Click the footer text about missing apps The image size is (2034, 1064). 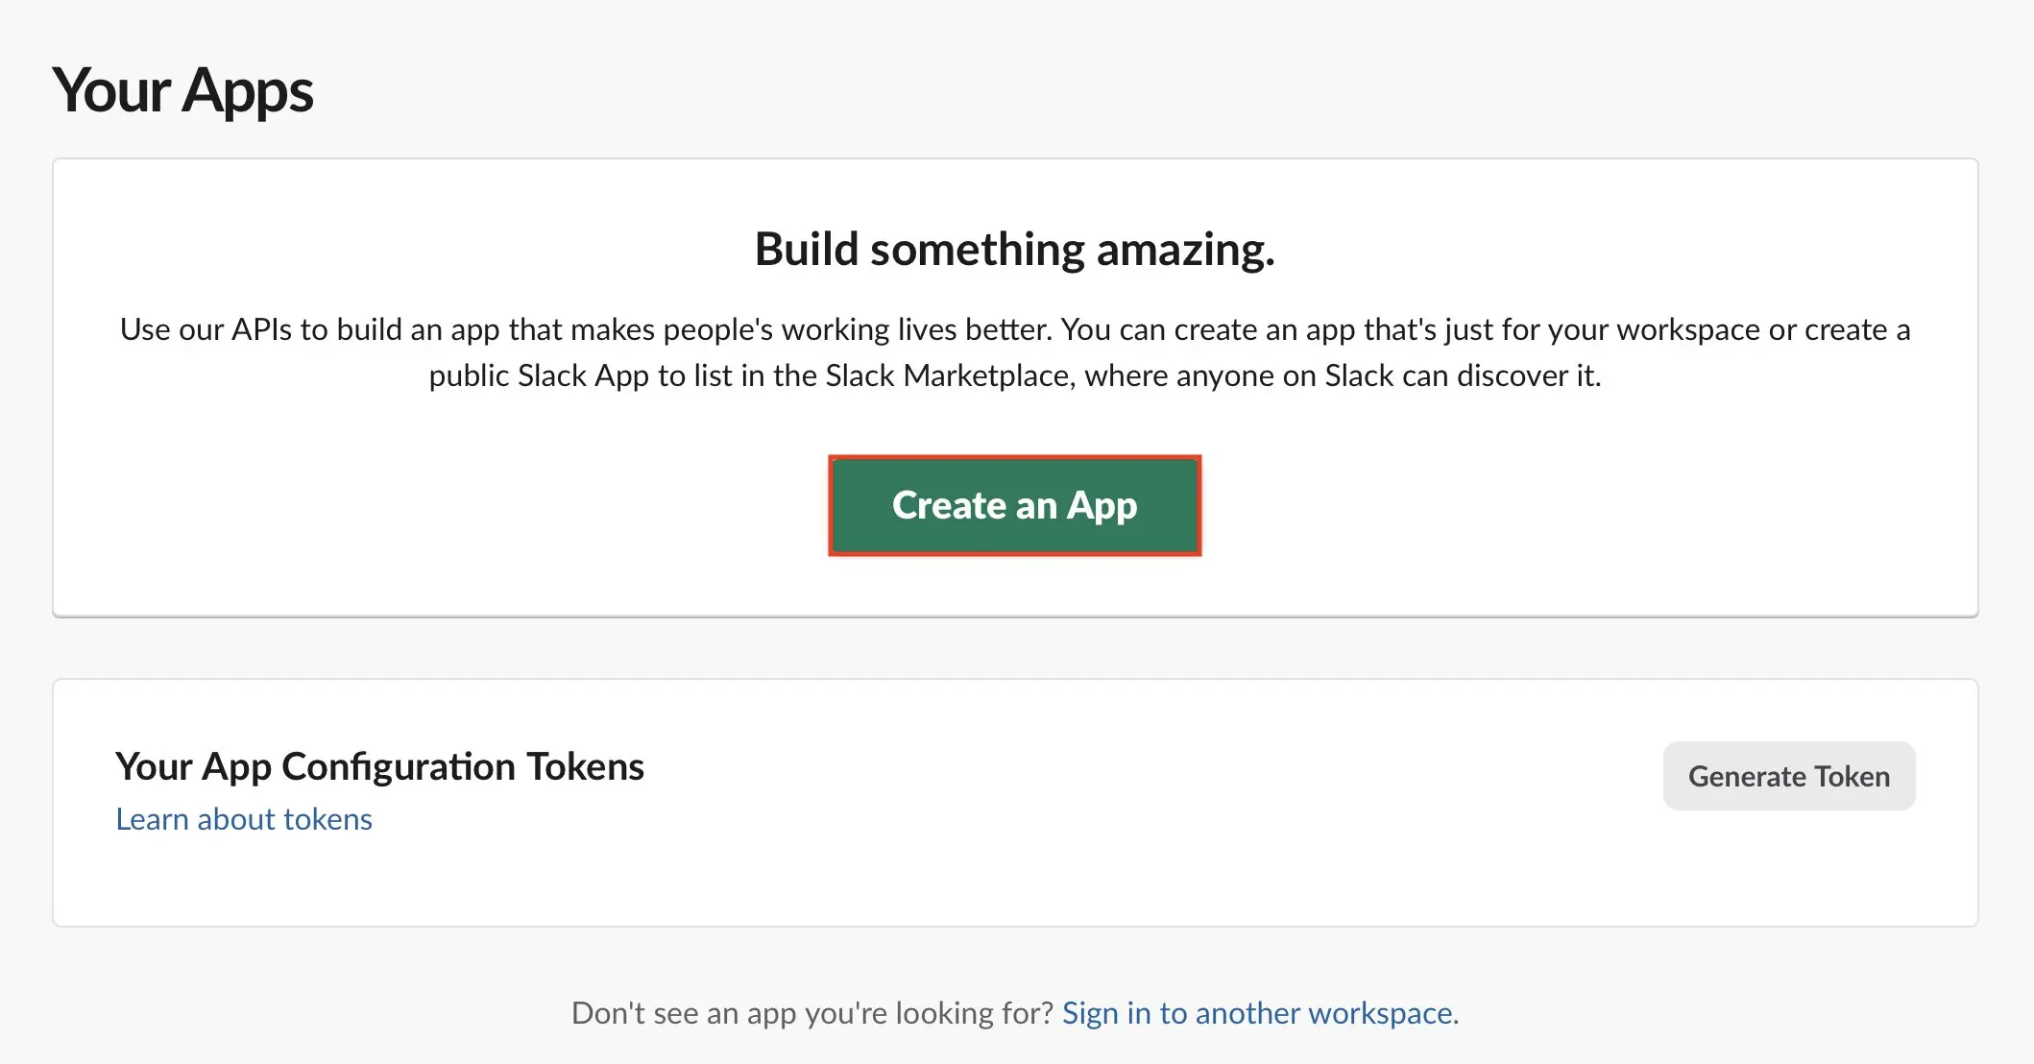811,1013
